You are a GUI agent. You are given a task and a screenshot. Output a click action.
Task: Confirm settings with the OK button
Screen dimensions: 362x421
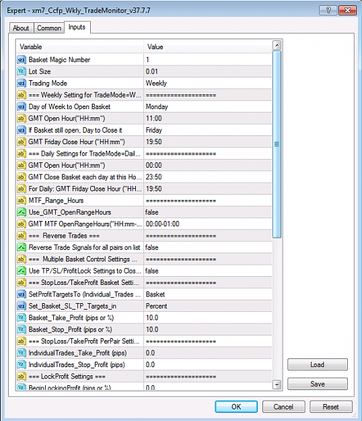[236, 407]
